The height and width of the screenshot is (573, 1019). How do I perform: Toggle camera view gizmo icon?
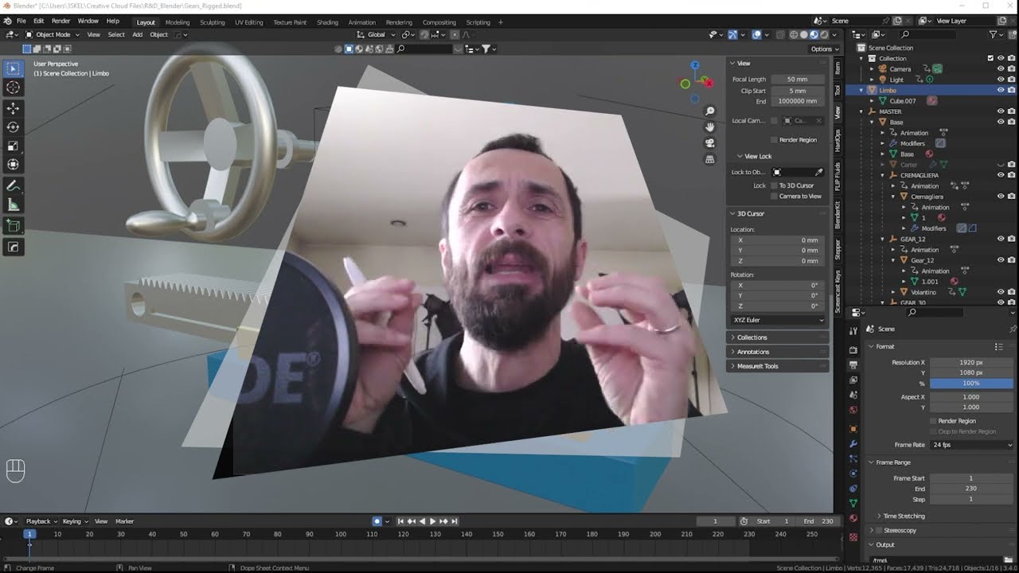pyautogui.click(x=710, y=143)
